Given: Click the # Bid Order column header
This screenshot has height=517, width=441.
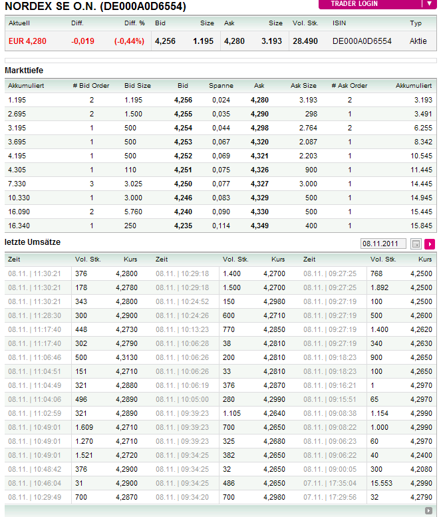Looking at the screenshot, I should [91, 86].
